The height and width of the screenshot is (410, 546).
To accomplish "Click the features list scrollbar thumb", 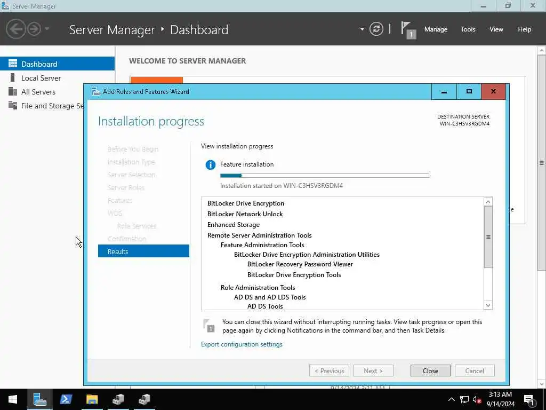I will [488, 237].
